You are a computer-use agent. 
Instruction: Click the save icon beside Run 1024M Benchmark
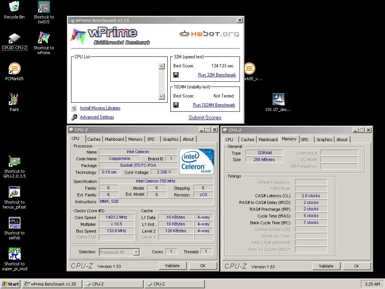(x=176, y=105)
